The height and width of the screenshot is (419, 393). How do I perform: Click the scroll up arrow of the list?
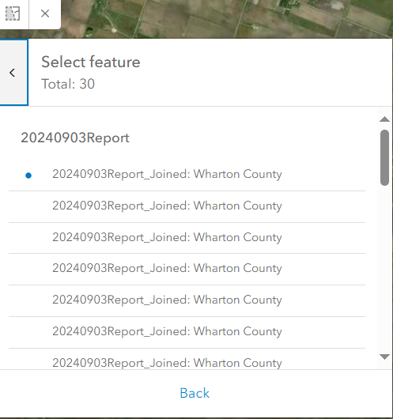(384, 119)
